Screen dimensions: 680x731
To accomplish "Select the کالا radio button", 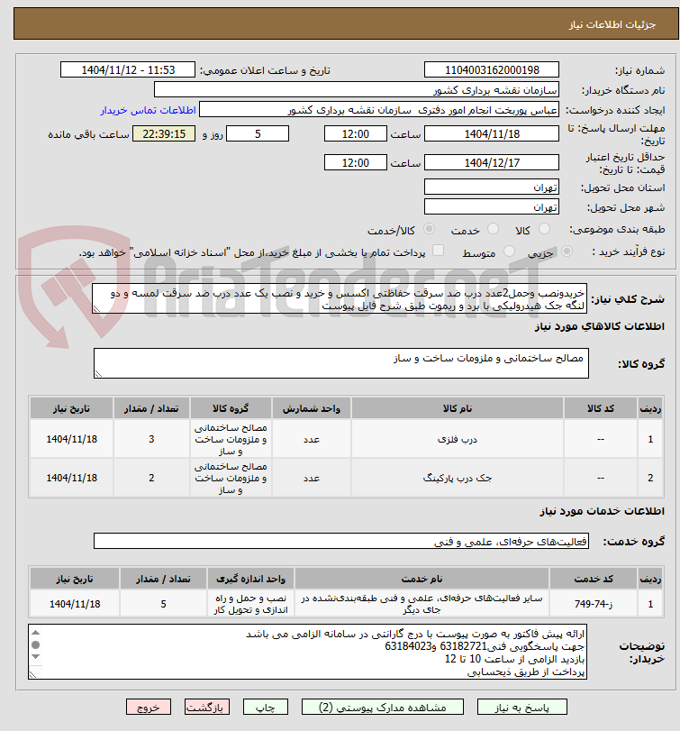I will point(543,229).
